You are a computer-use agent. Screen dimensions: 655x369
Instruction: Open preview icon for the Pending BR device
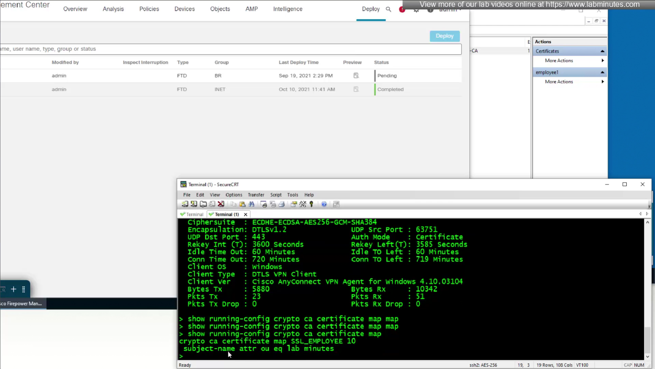[356, 76]
